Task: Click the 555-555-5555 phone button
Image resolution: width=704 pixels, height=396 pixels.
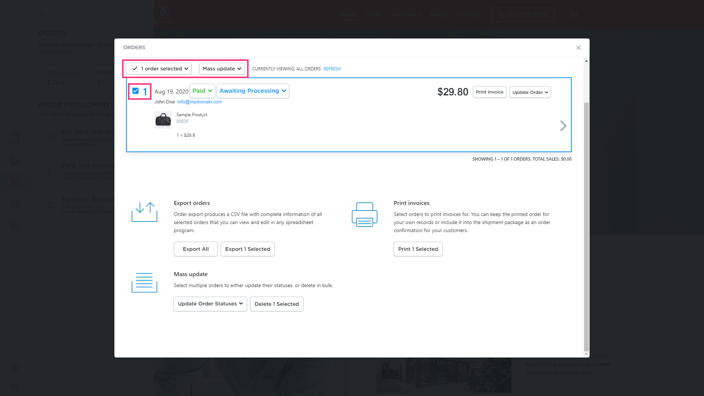Action: (x=523, y=15)
